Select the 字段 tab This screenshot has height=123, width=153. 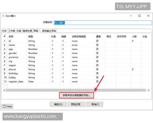(36, 31)
